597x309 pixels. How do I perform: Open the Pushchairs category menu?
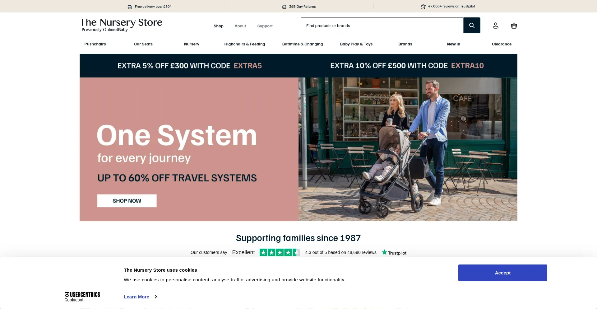(95, 44)
